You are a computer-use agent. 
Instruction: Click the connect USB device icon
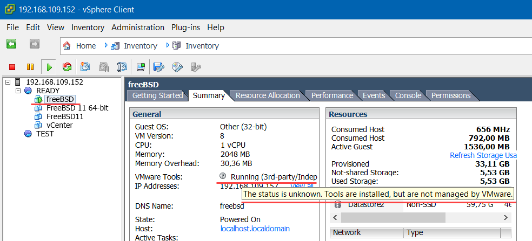tap(196, 67)
